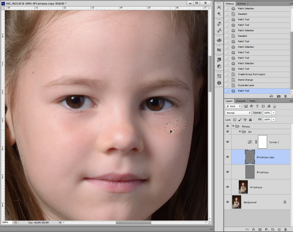
Task: Toggle visibility of Curves 1 layer
Action: click(x=227, y=142)
